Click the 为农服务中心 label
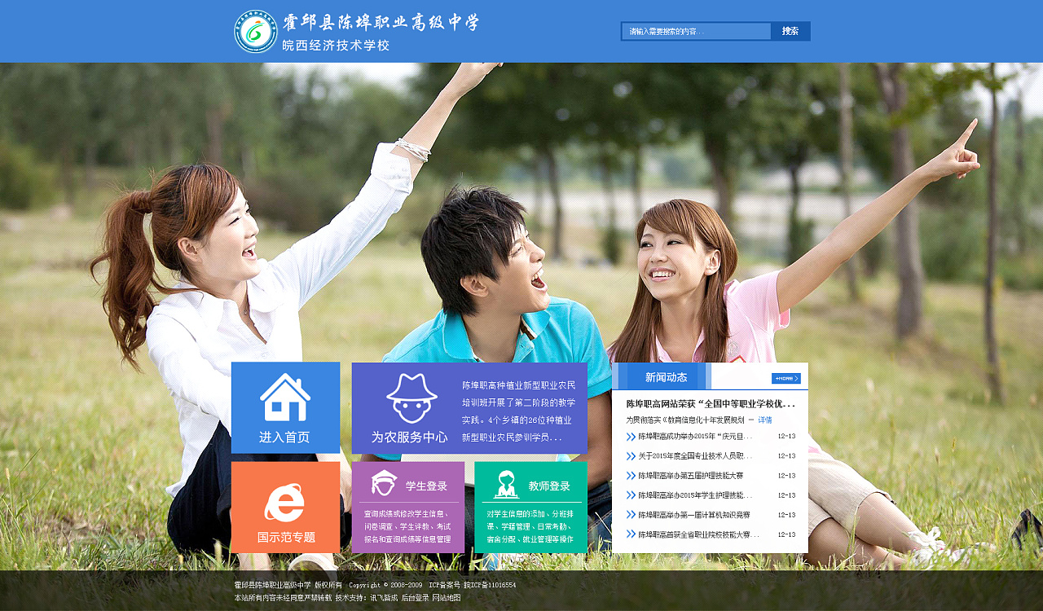1043x611 pixels. click(410, 437)
